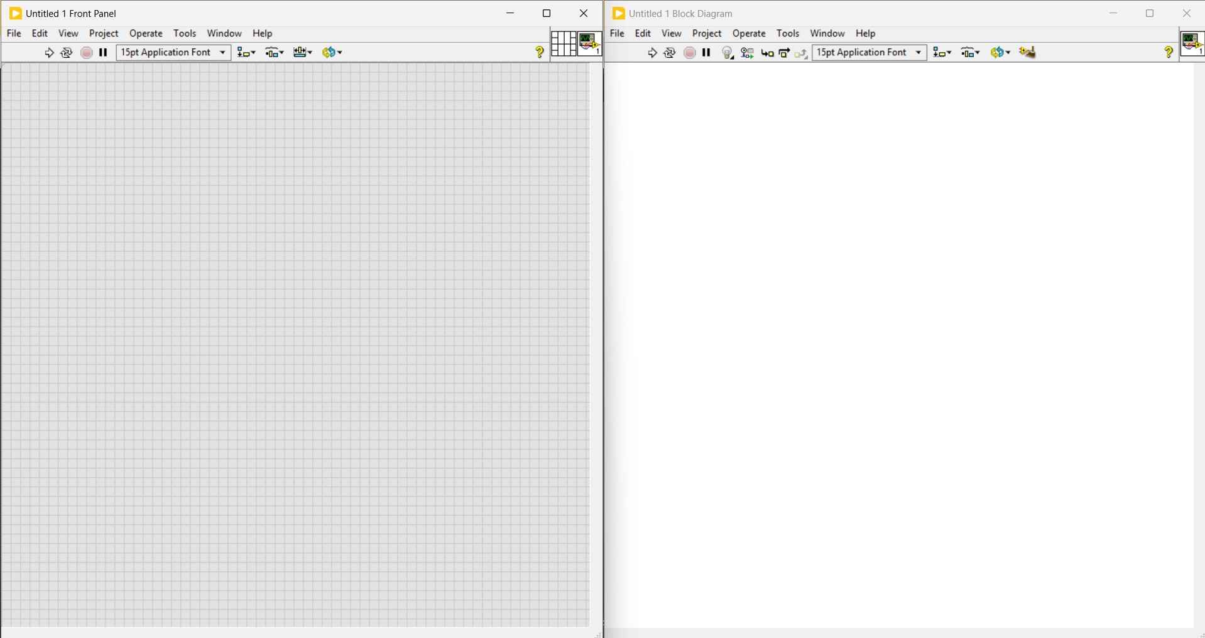Minimize the Block Diagram window
The image size is (1205, 638).
tap(1114, 13)
